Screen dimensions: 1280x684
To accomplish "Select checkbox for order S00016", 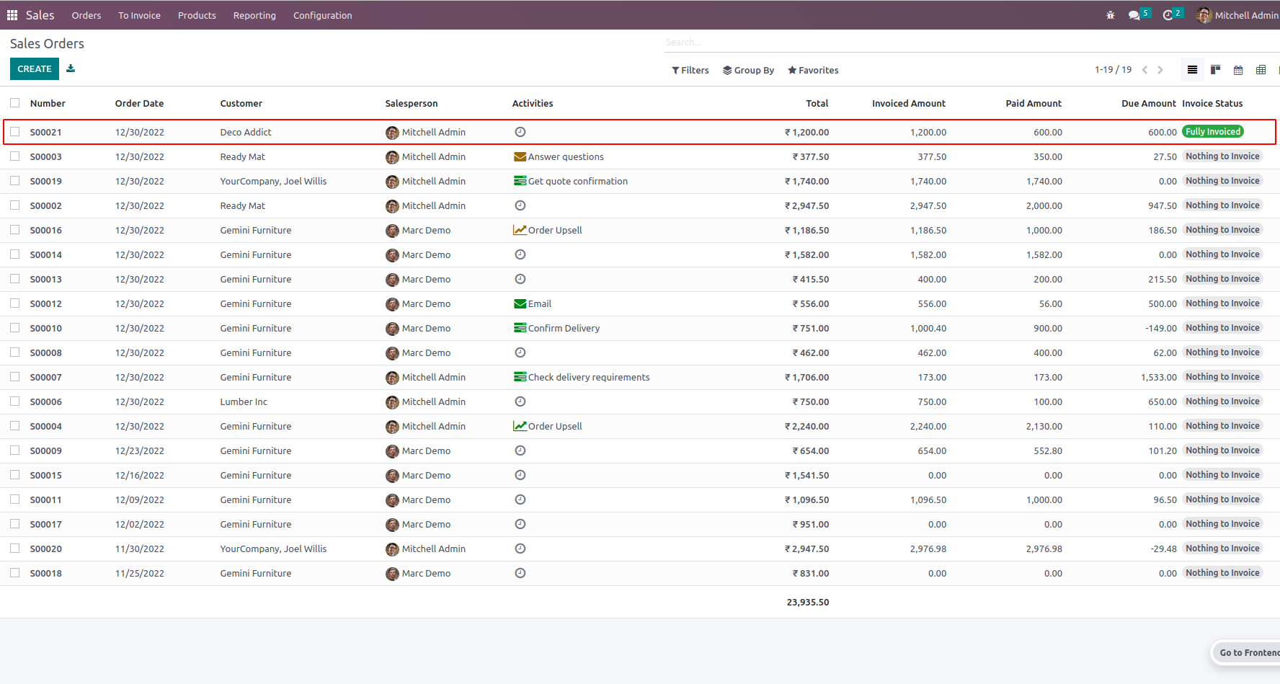I will coord(14,230).
